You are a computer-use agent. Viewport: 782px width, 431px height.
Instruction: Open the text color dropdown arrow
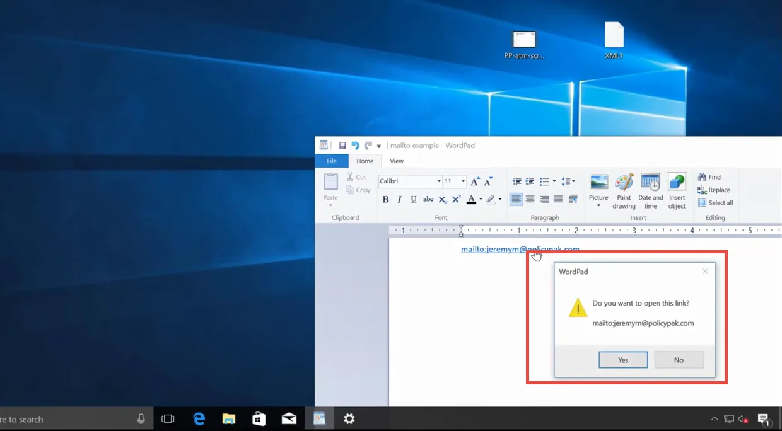click(x=481, y=199)
